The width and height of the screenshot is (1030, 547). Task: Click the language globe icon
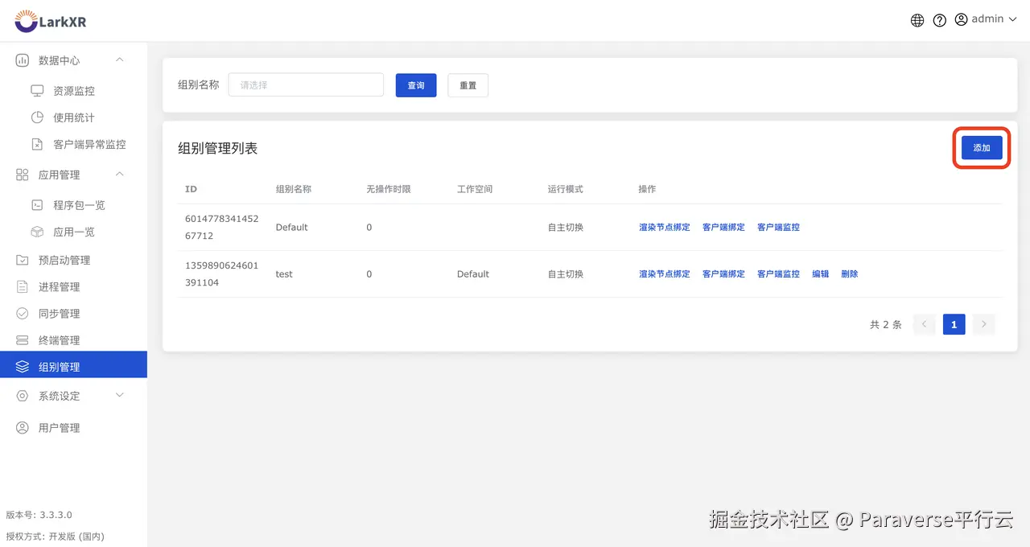pyautogui.click(x=917, y=19)
